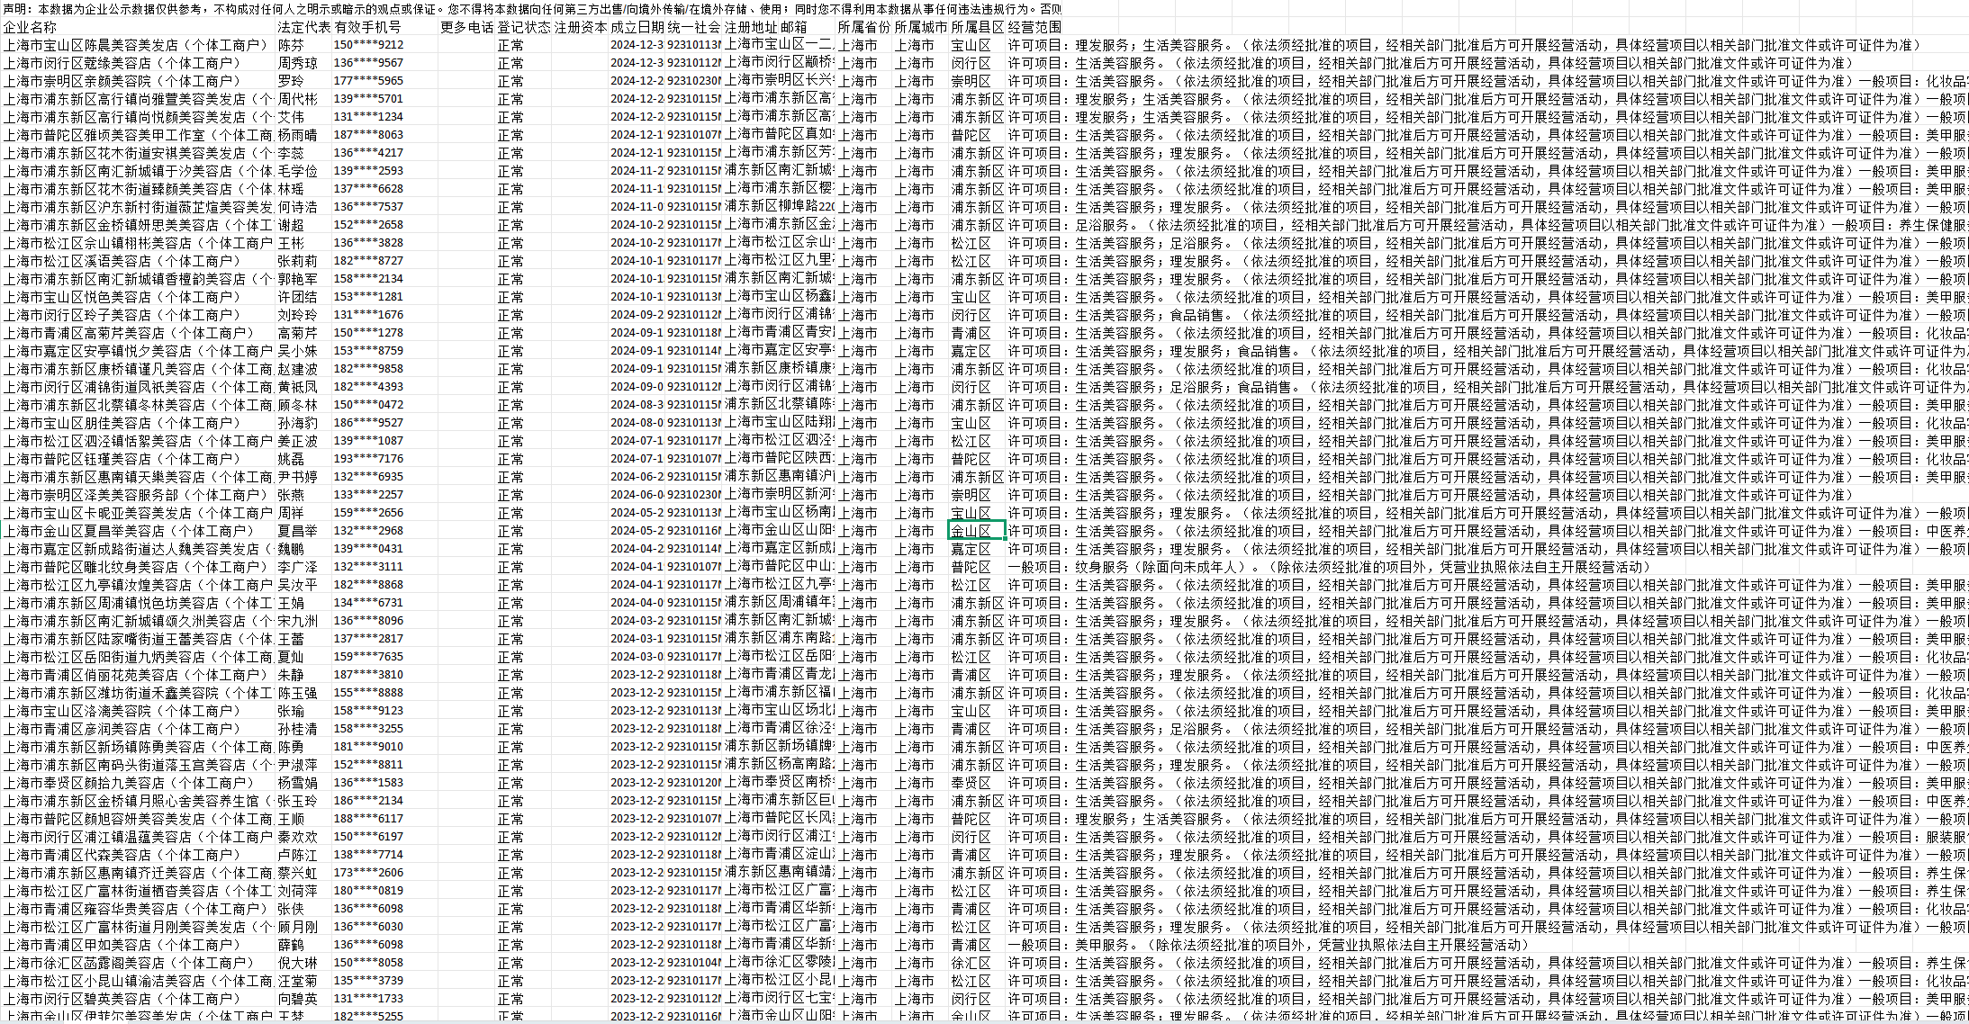Click phone number cell 150****9212
1969x1024 pixels.
368,45
